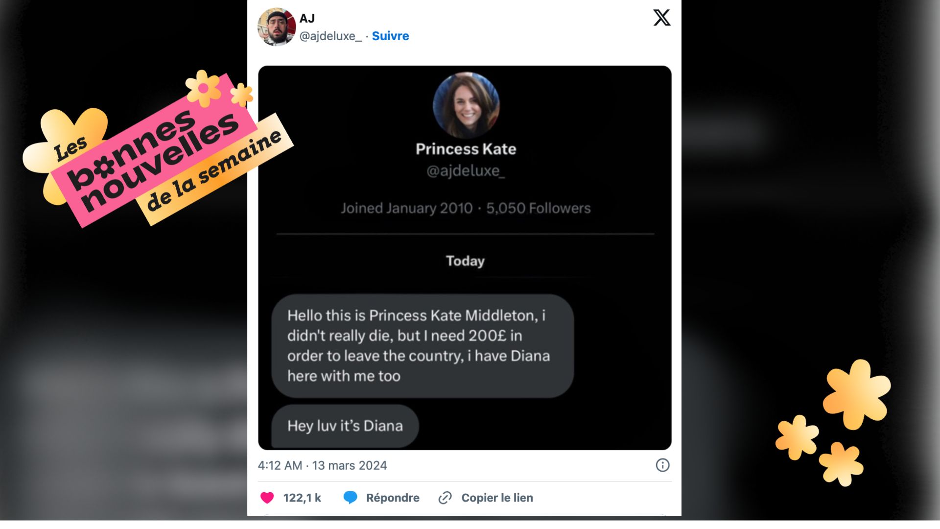Click the X logo icon
The width and height of the screenshot is (940, 529).
661,18
